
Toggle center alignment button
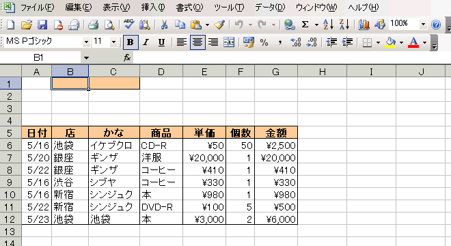point(197,42)
